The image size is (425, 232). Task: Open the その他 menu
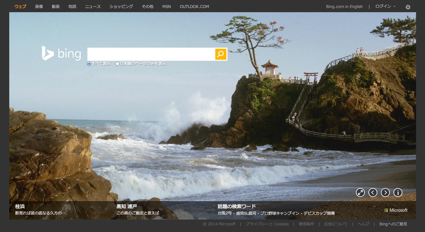[x=147, y=7]
